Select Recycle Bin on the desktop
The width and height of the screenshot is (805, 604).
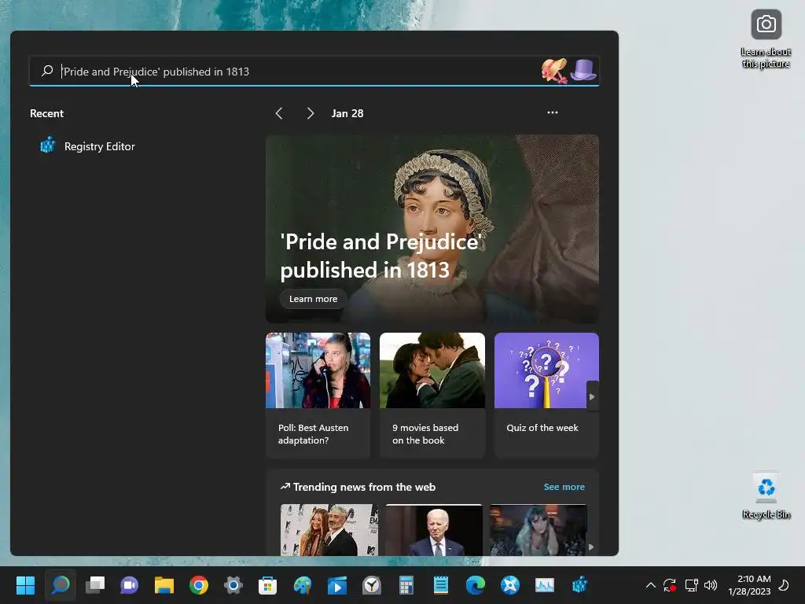click(766, 495)
